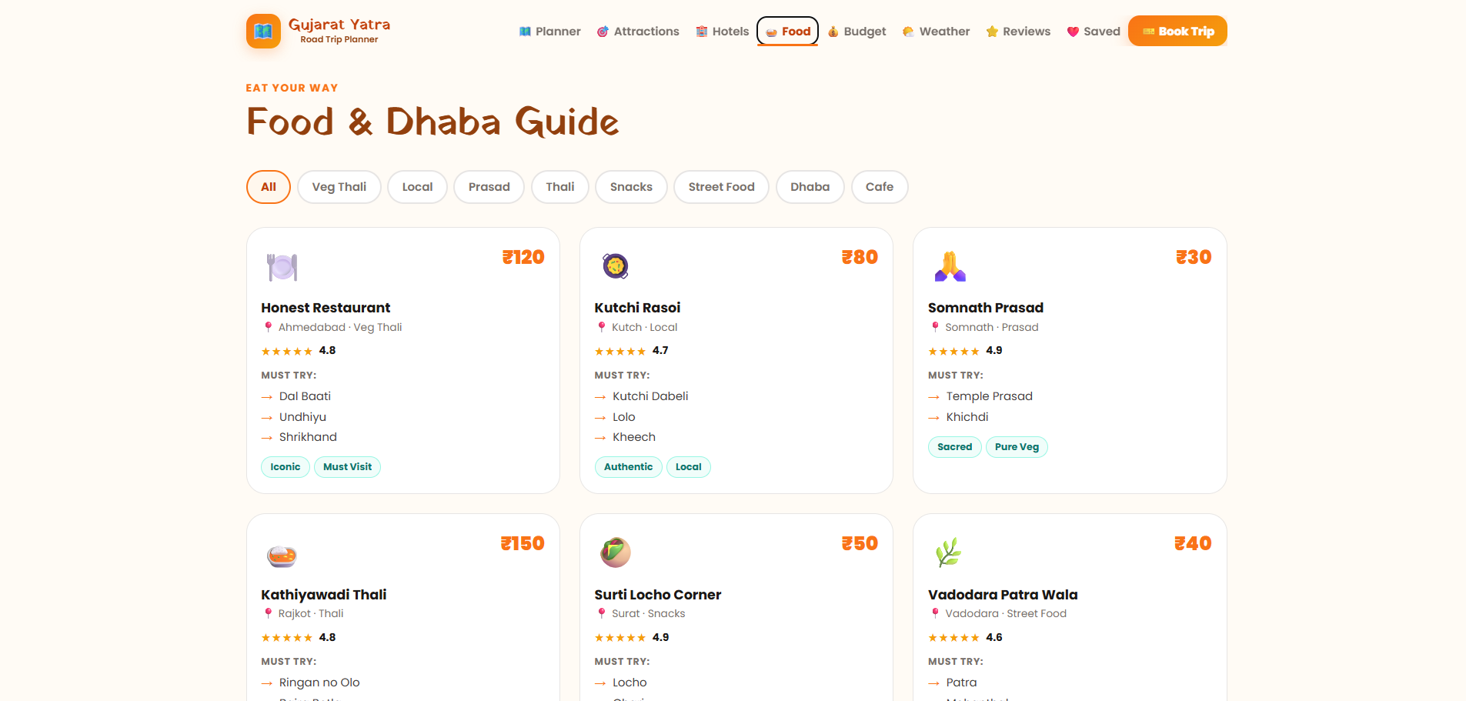
Task: Open the Weather menu item
Action: point(936,32)
